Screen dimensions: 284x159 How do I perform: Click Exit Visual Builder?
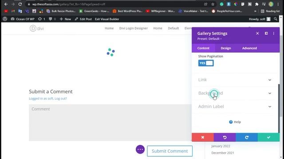tap(107, 19)
